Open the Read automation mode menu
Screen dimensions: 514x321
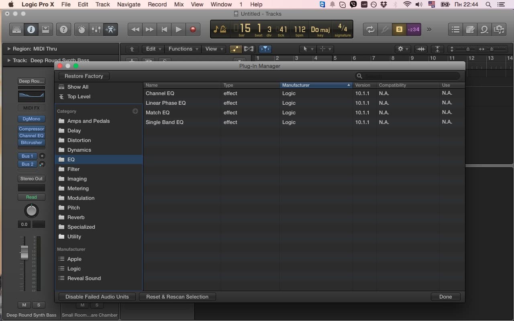pyautogui.click(x=31, y=197)
